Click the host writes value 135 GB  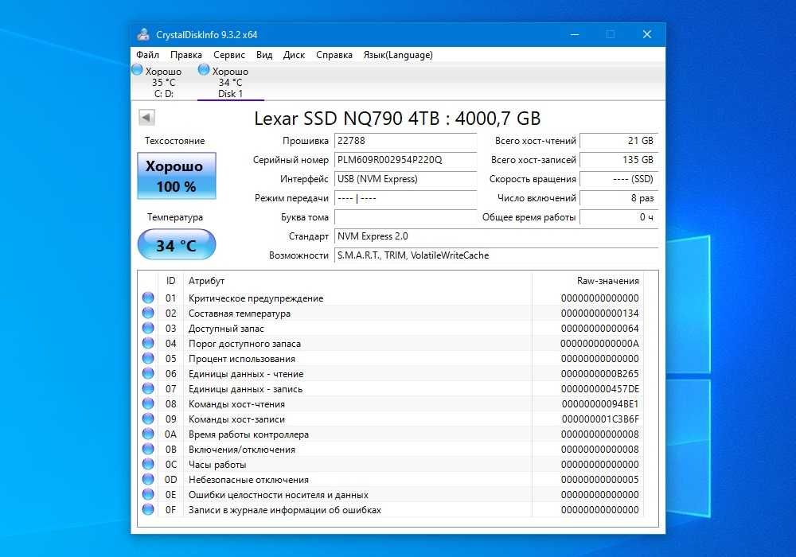click(x=618, y=160)
